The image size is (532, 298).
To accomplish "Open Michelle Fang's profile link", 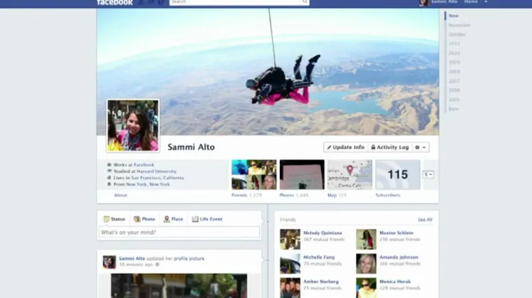I will click(x=319, y=258).
